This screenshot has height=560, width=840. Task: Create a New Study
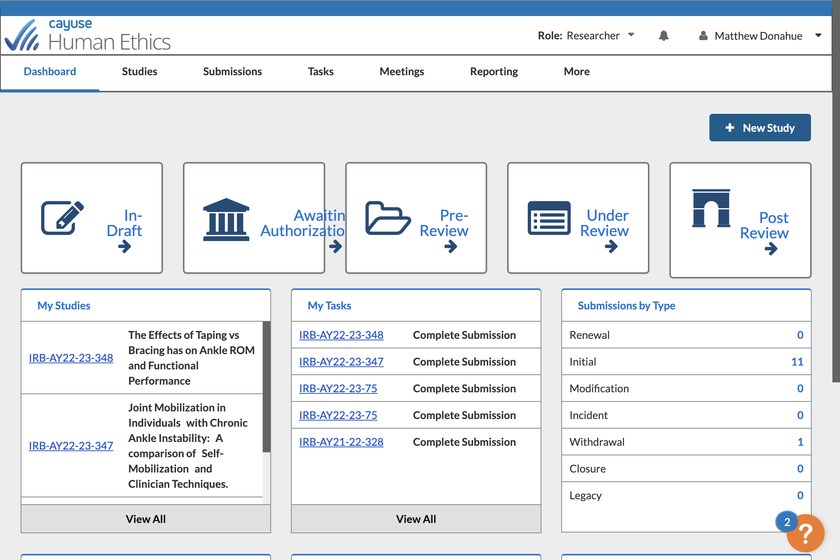tap(760, 128)
